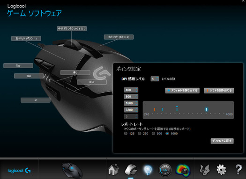Open the lighting settings bulb icon
This screenshot has height=179, width=246.
(x=148, y=170)
